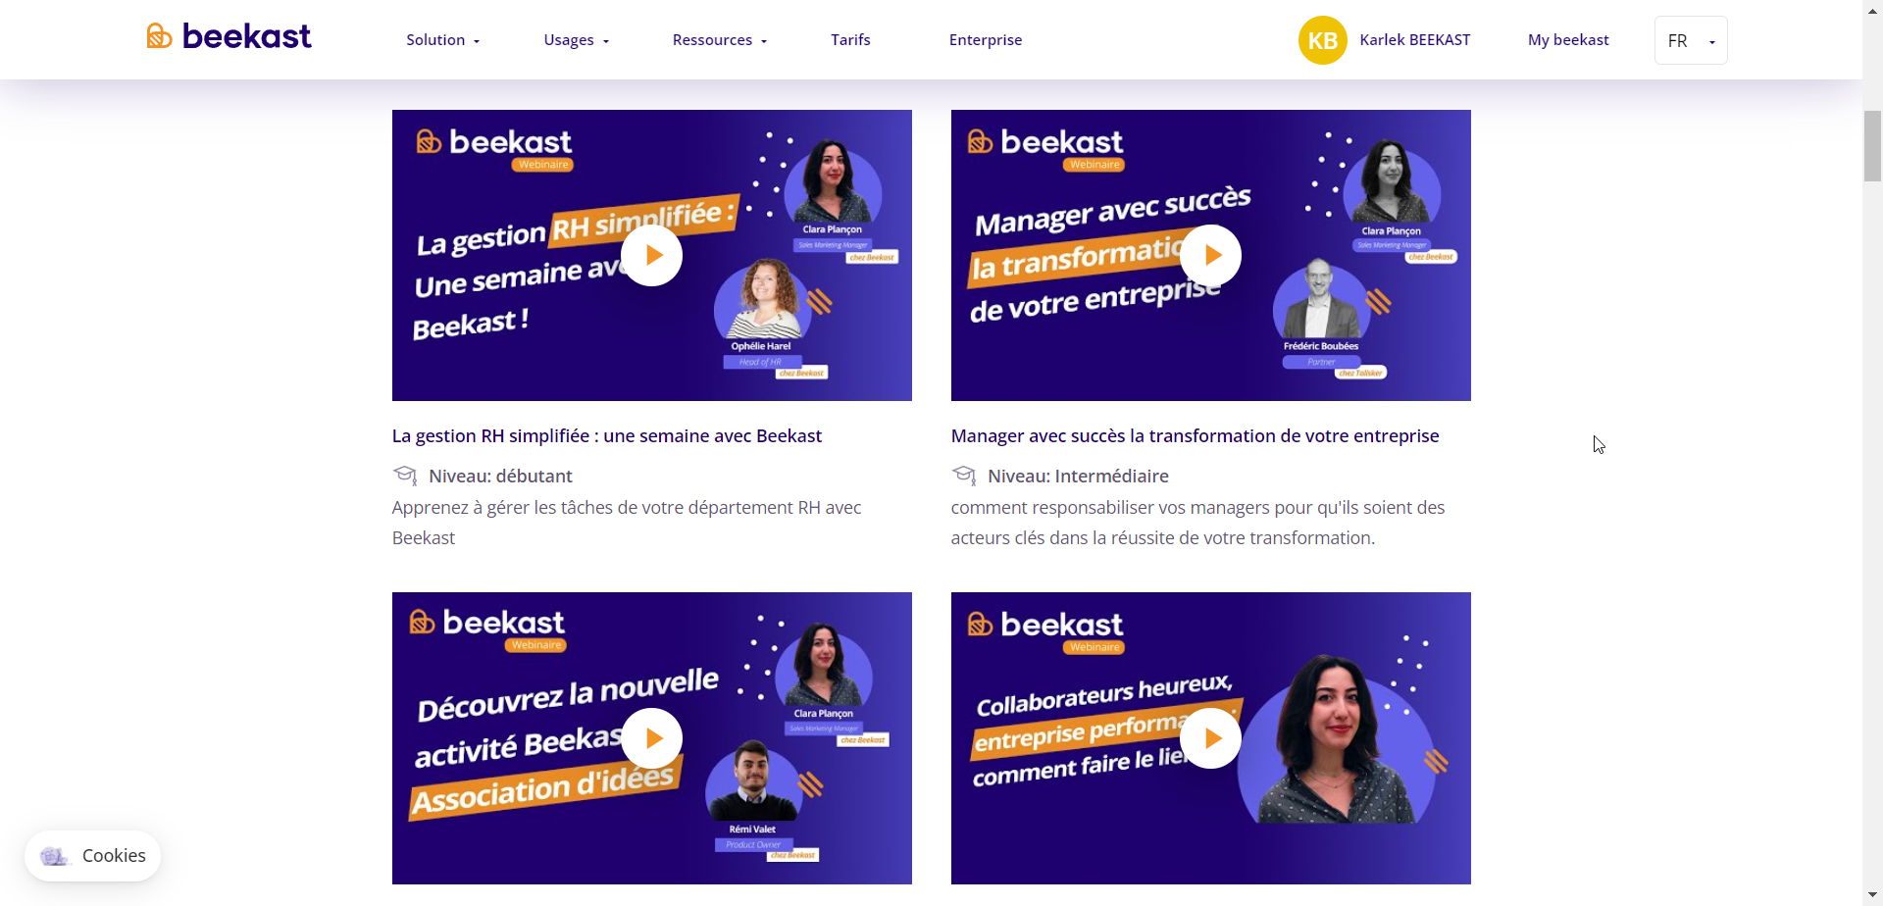Click the cookie icon in Cookies badge
Image resolution: width=1883 pixels, height=906 pixels.
54,856
